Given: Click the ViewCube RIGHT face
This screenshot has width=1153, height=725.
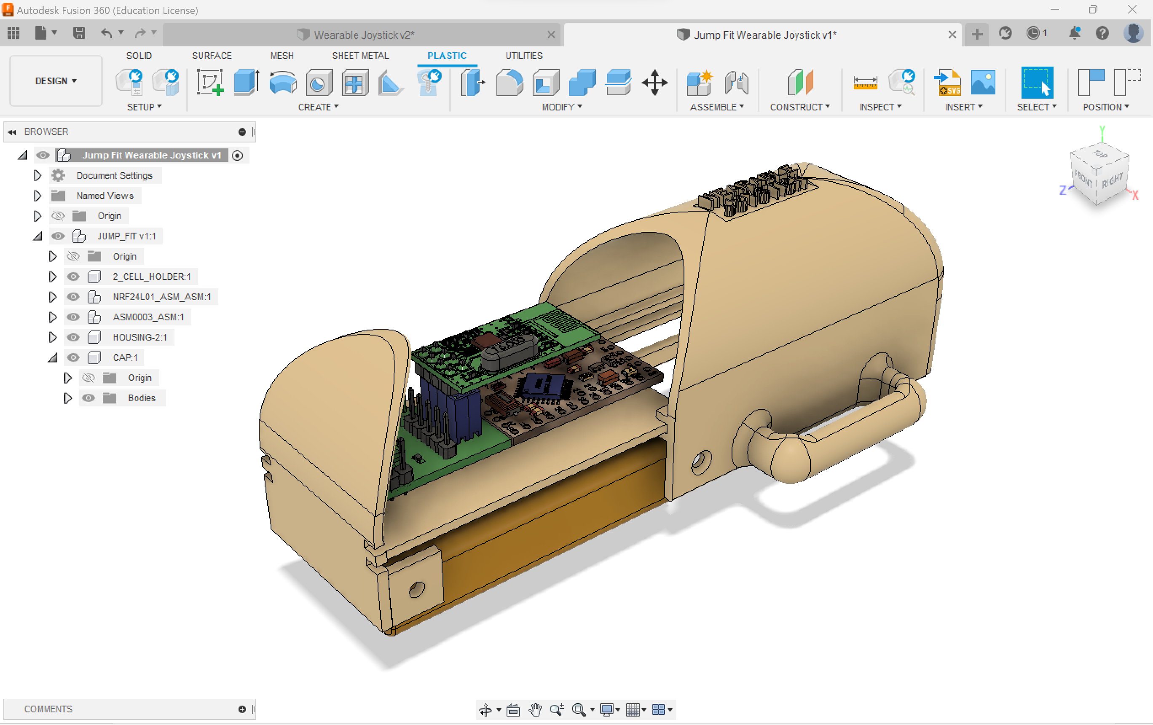Looking at the screenshot, I should pos(1111,180).
